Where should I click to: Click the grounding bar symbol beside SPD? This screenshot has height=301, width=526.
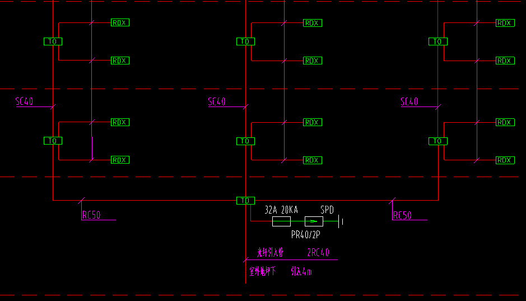click(x=340, y=221)
